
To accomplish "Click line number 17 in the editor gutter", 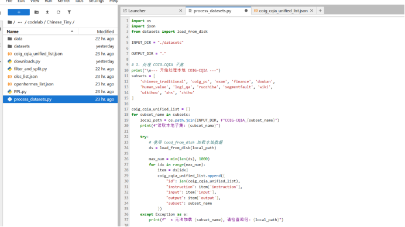I will [x=126, y=109].
